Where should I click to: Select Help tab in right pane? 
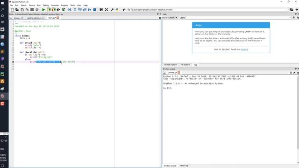coord(195,65)
